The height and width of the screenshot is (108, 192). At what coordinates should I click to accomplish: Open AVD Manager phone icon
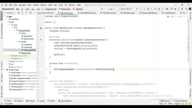179,9
